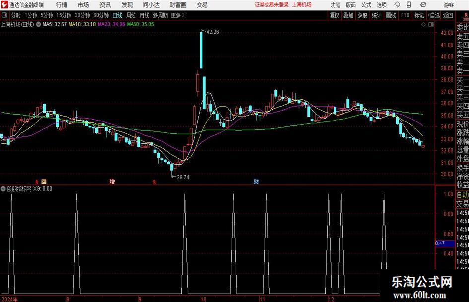Open dropdown beside 股朋指标网 indicator label
The height and width of the screenshot is (302, 469).
(x=3, y=189)
